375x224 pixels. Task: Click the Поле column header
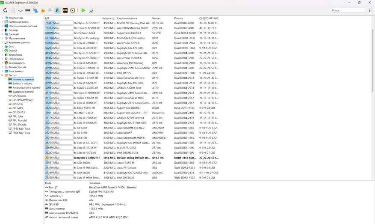(x=66, y=183)
